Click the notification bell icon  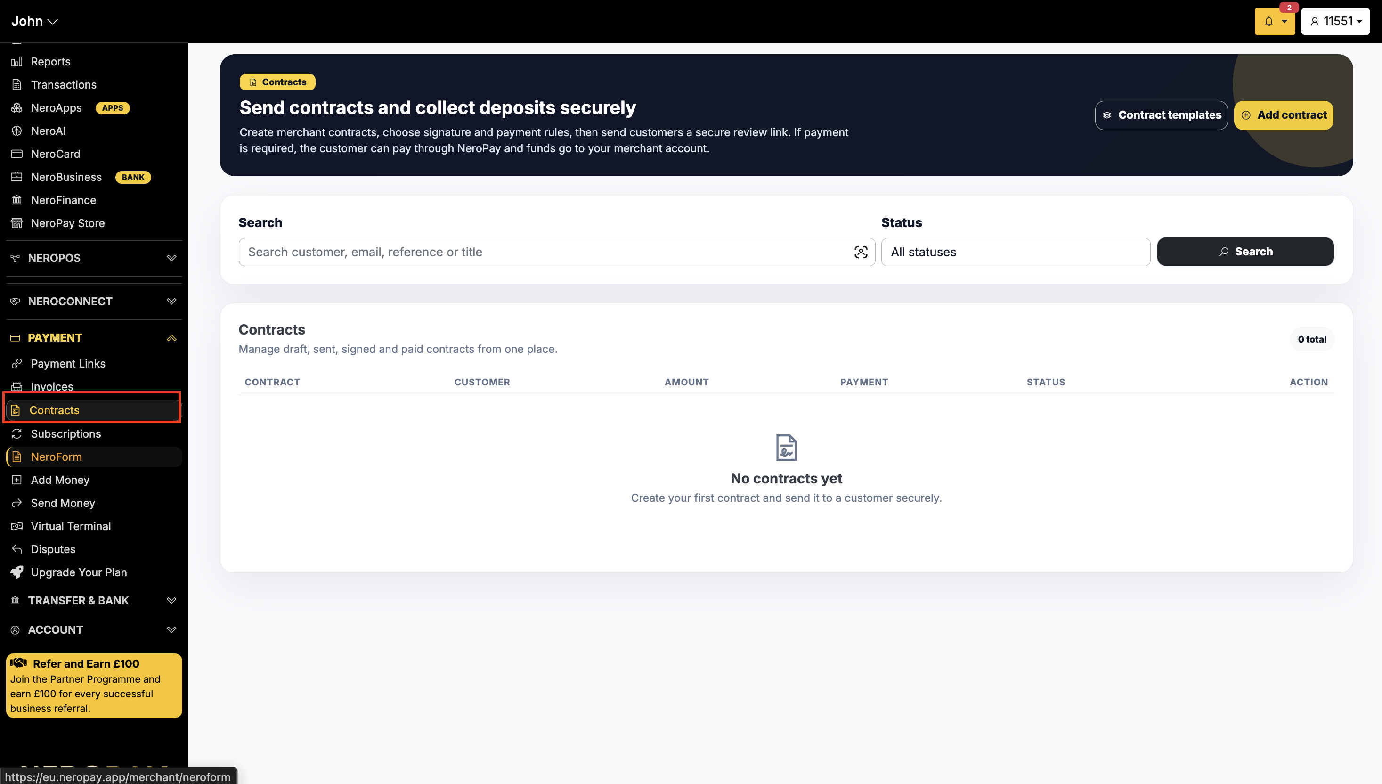coord(1268,22)
